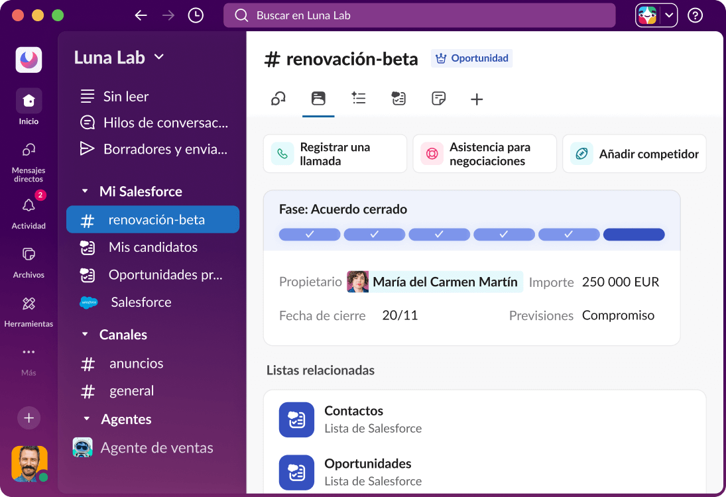Switch to the conversation tab of renovación-beta

(x=278, y=99)
